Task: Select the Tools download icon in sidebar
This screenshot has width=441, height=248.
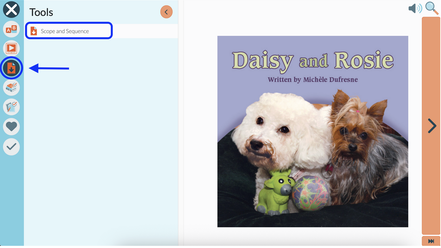Action: 12,68
